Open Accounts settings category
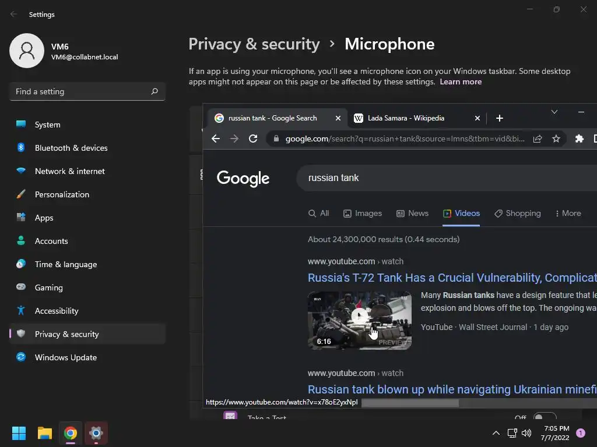Image resolution: width=597 pixels, height=447 pixels. [87, 241]
